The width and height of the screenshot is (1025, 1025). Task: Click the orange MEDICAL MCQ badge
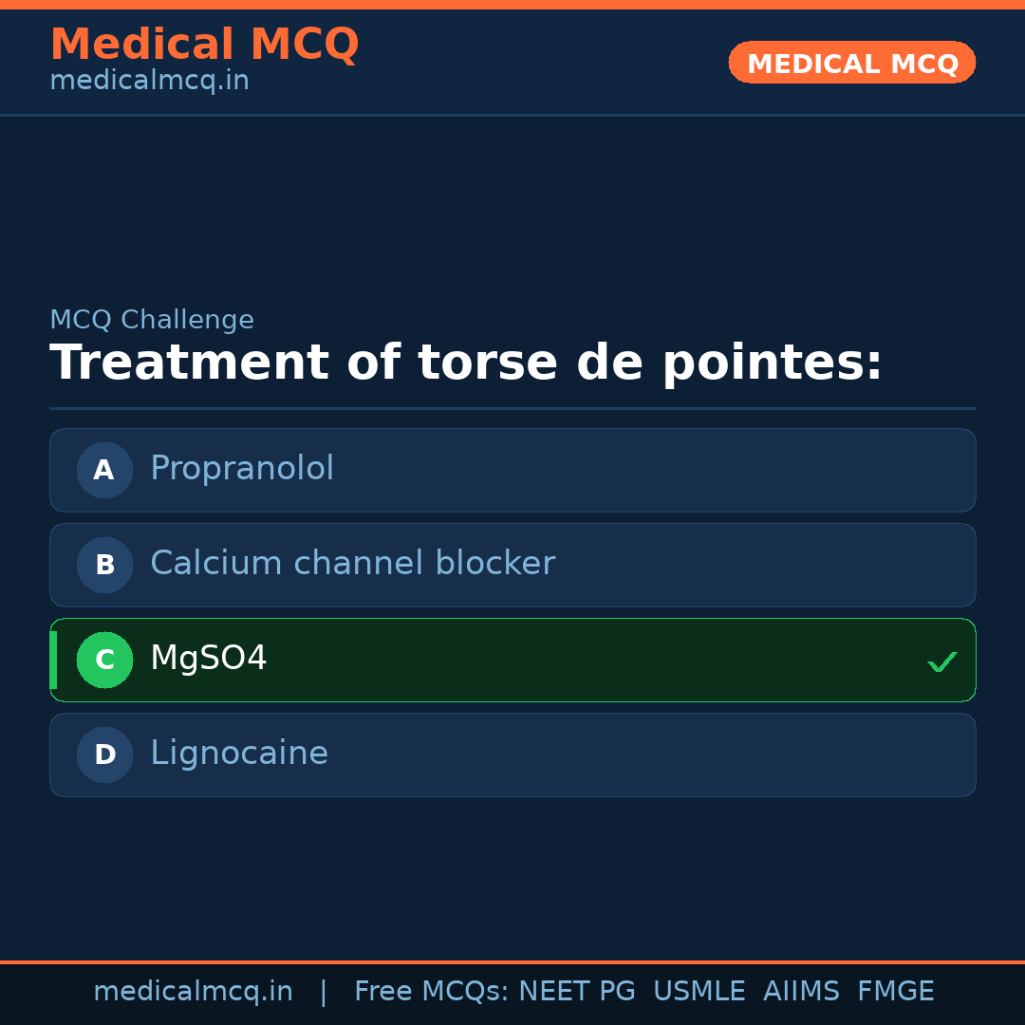point(851,63)
